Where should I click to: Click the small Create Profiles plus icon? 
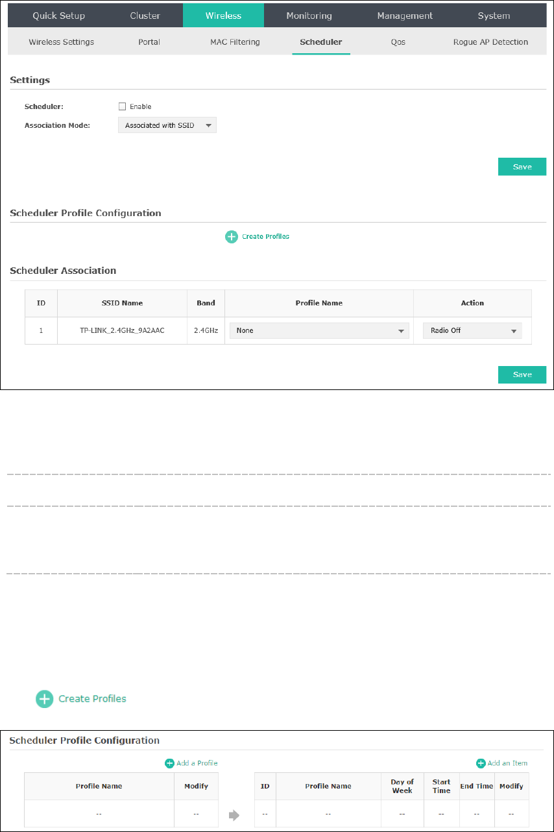point(232,237)
